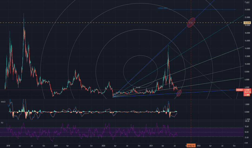Click the 18.0000 price axis value
252x148 pixels.
tap(247, 33)
